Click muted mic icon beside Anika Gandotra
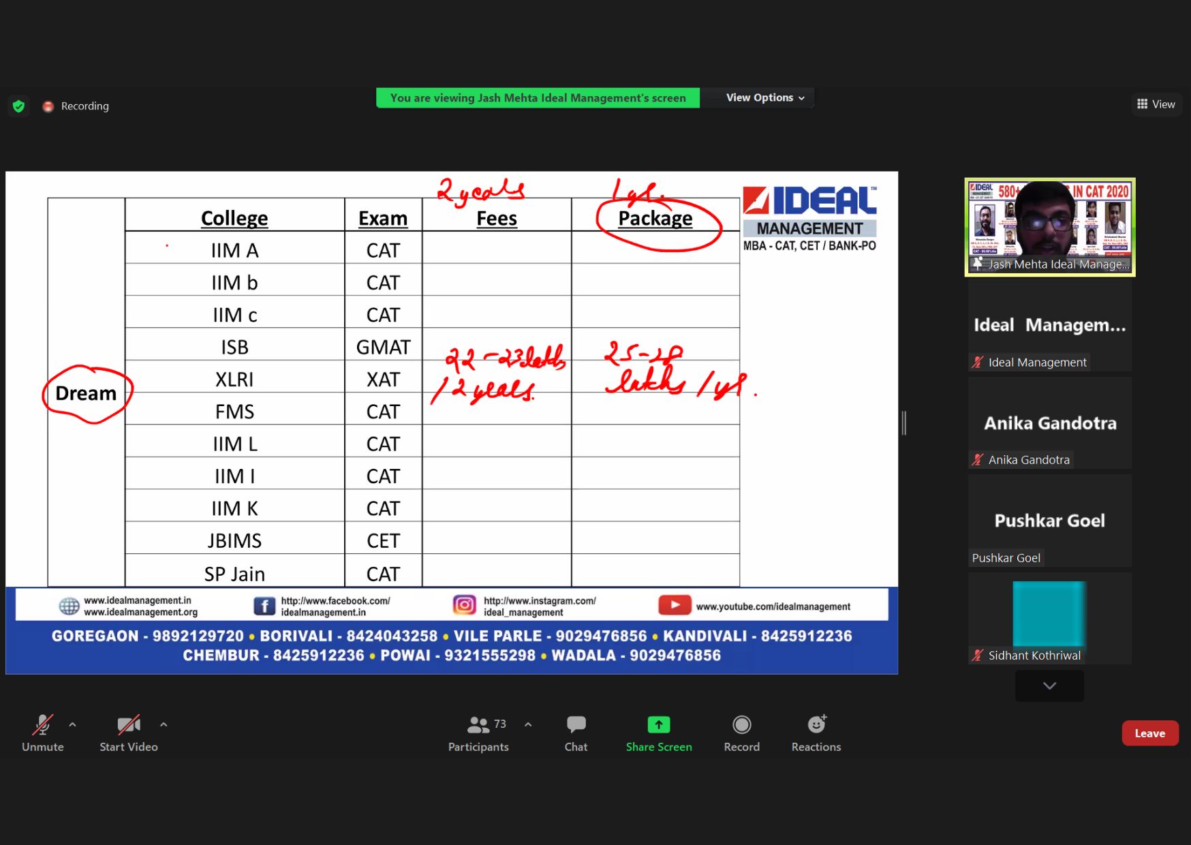Image resolution: width=1191 pixels, height=845 pixels. [978, 460]
